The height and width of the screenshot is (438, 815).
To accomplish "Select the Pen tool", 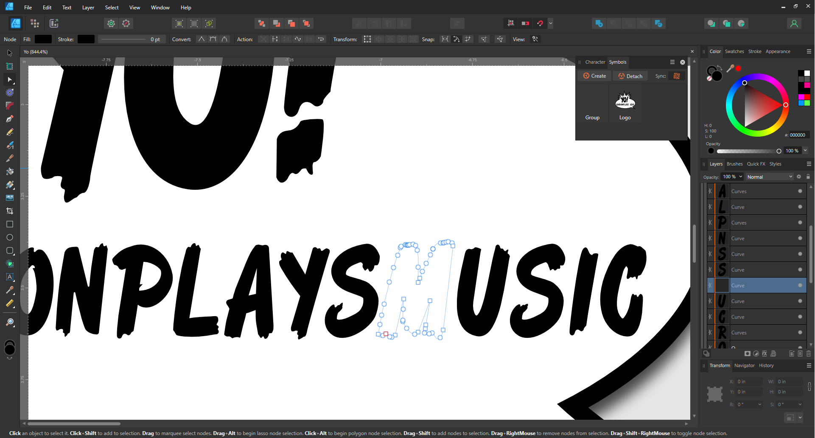I will coord(10,119).
